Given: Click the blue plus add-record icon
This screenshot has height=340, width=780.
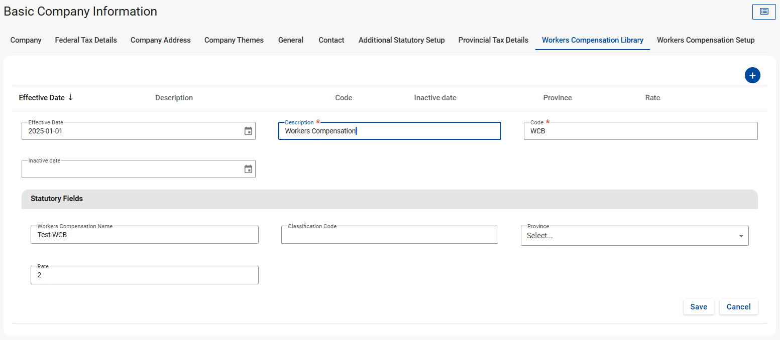Looking at the screenshot, I should tap(752, 76).
